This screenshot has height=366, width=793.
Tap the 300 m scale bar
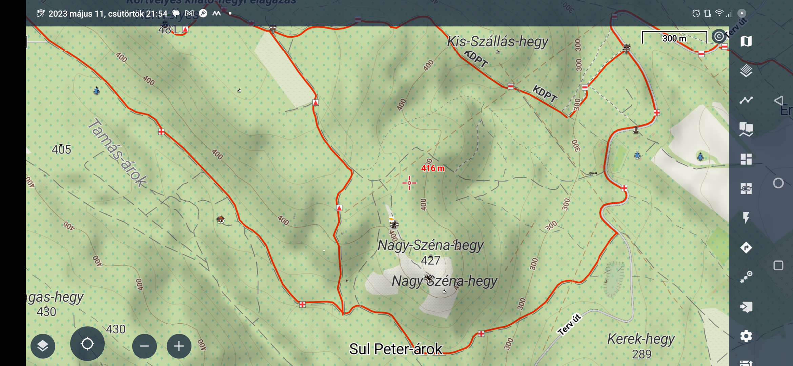coord(674,38)
